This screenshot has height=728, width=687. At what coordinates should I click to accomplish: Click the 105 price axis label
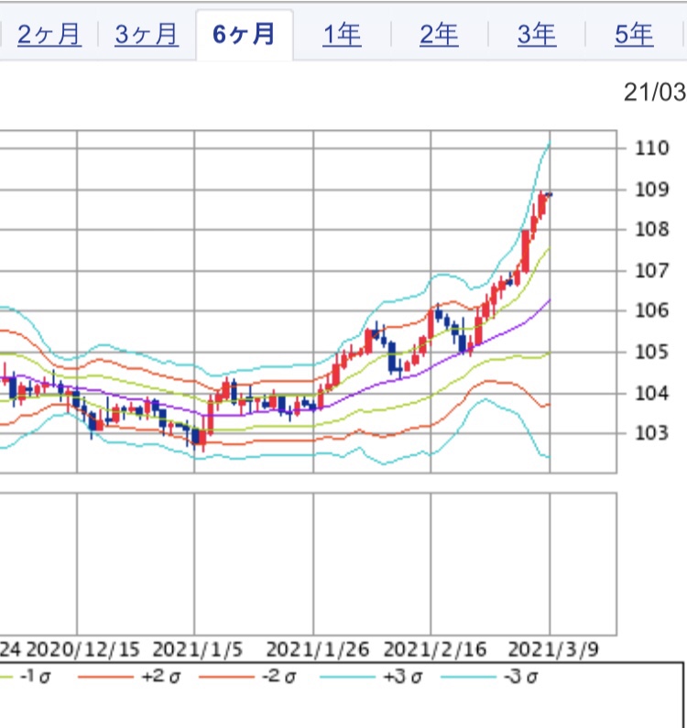tap(651, 352)
